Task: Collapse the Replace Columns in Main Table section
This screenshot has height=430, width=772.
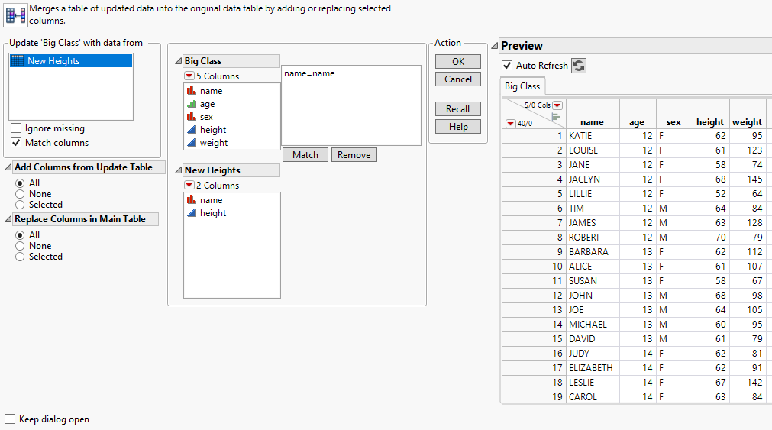Action: coord(8,219)
